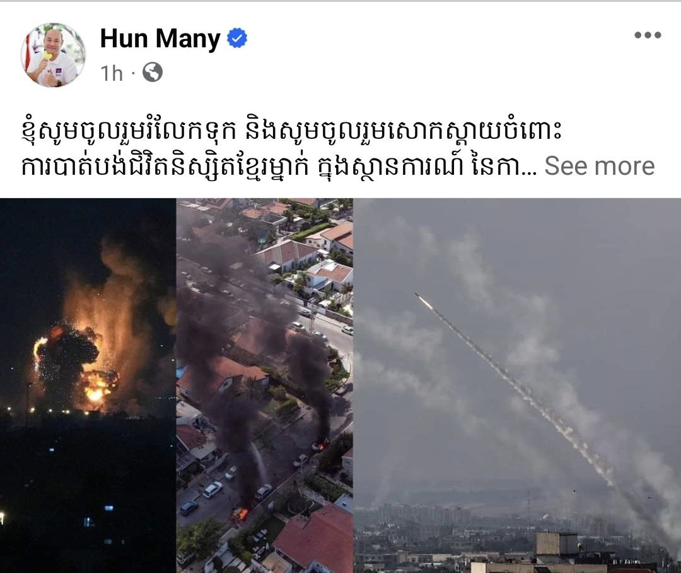Open the night explosion photo
681x573 pixels.
pos(87,386)
